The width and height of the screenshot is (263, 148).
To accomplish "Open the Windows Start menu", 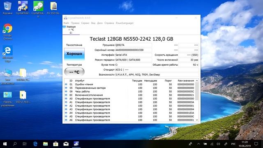I will coord(5,144).
